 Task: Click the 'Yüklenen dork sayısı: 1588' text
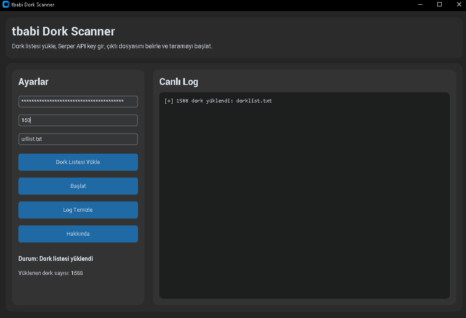[50, 273]
